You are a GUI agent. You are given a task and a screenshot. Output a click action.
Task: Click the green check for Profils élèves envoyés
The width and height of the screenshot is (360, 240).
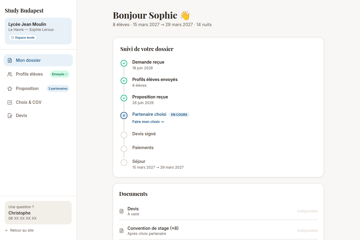pyautogui.click(x=124, y=81)
